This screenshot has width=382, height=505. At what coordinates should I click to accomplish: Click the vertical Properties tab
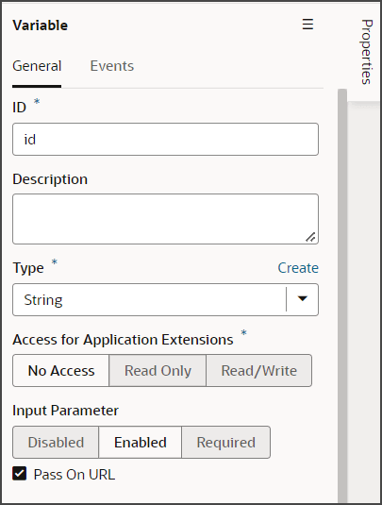coord(366,52)
